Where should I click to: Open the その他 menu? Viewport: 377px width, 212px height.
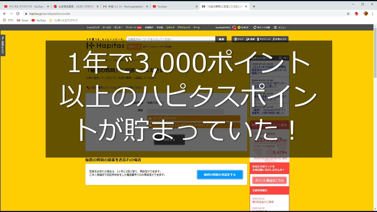160,27
